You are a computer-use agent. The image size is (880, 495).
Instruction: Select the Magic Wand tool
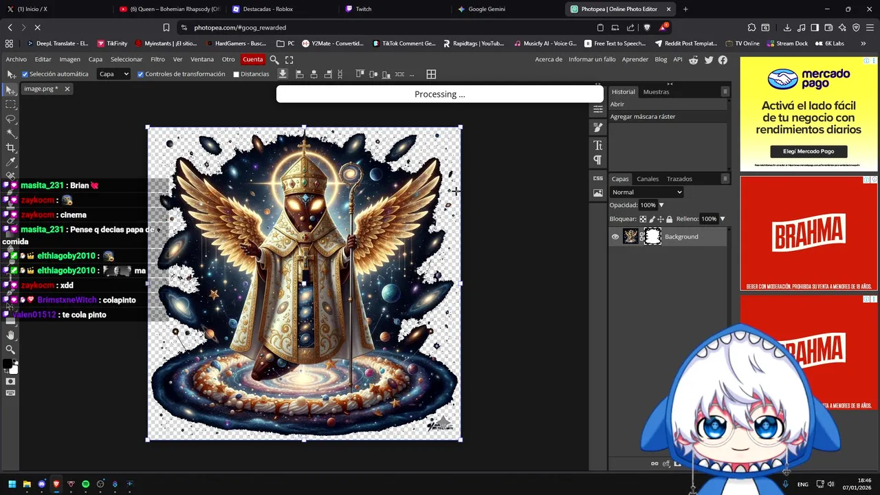pyautogui.click(x=10, y=133)
